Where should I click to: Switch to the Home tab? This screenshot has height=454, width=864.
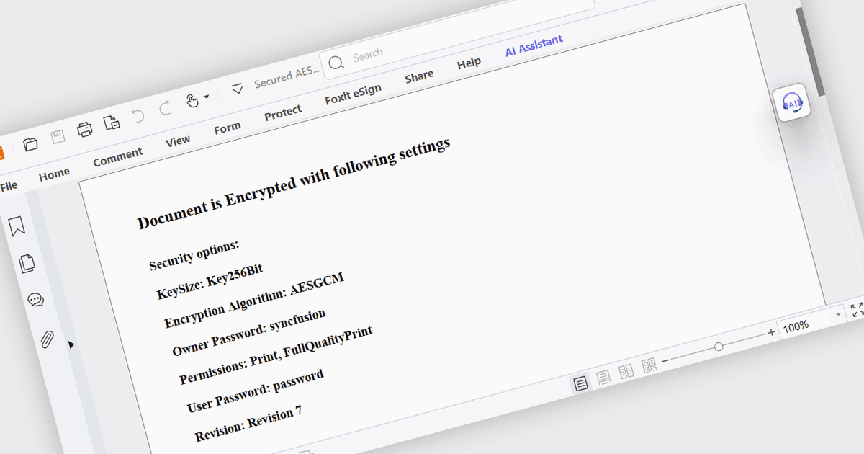tap(54, 174)
